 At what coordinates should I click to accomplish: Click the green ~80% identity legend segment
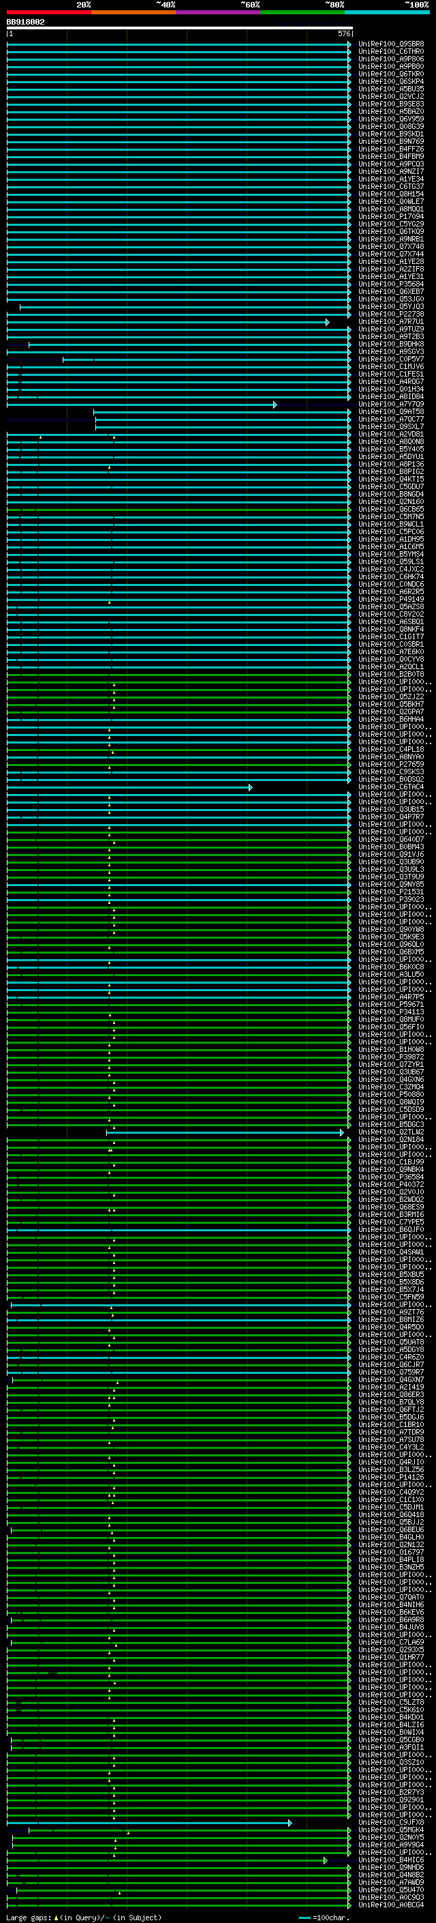pos(302,12)
